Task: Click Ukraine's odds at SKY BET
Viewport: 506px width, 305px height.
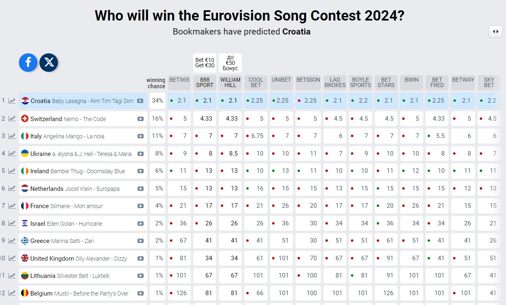Action: [x=489, y=153]
